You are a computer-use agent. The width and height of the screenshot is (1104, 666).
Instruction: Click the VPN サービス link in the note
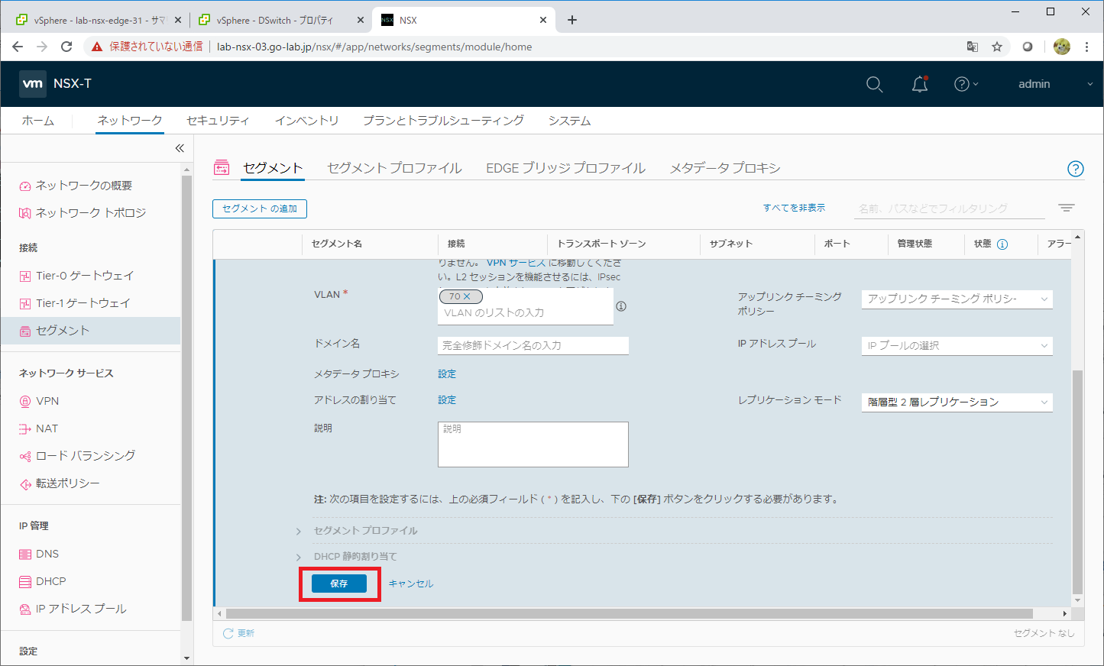point(516,263)
